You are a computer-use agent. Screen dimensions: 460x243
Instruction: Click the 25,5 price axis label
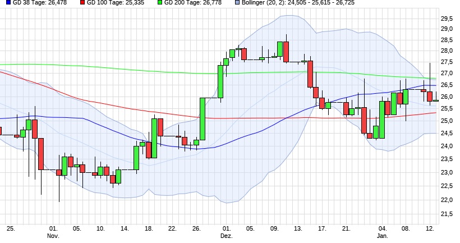447,109
